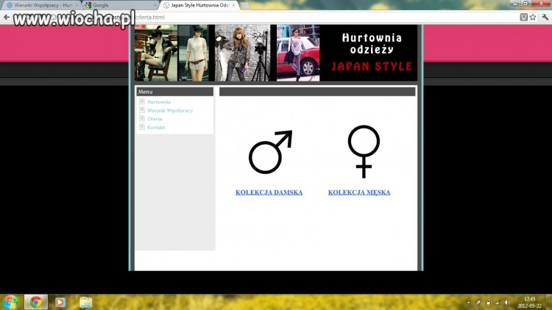Viewport: 552px width, 310px height.
Task: Click the page action icon beside the bookmark star
Action: point(524,17)
